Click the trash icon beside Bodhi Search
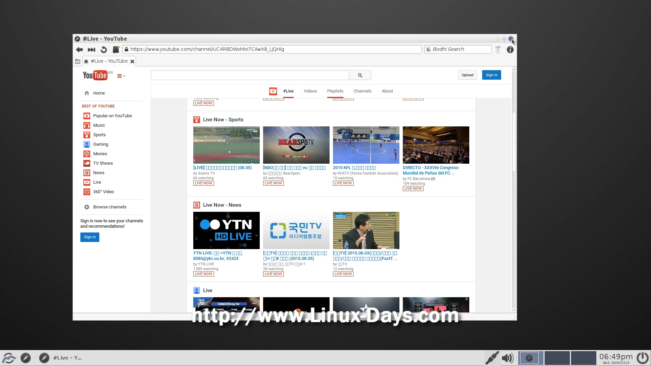The image size is (651, 366). click(x=498, y=49)
